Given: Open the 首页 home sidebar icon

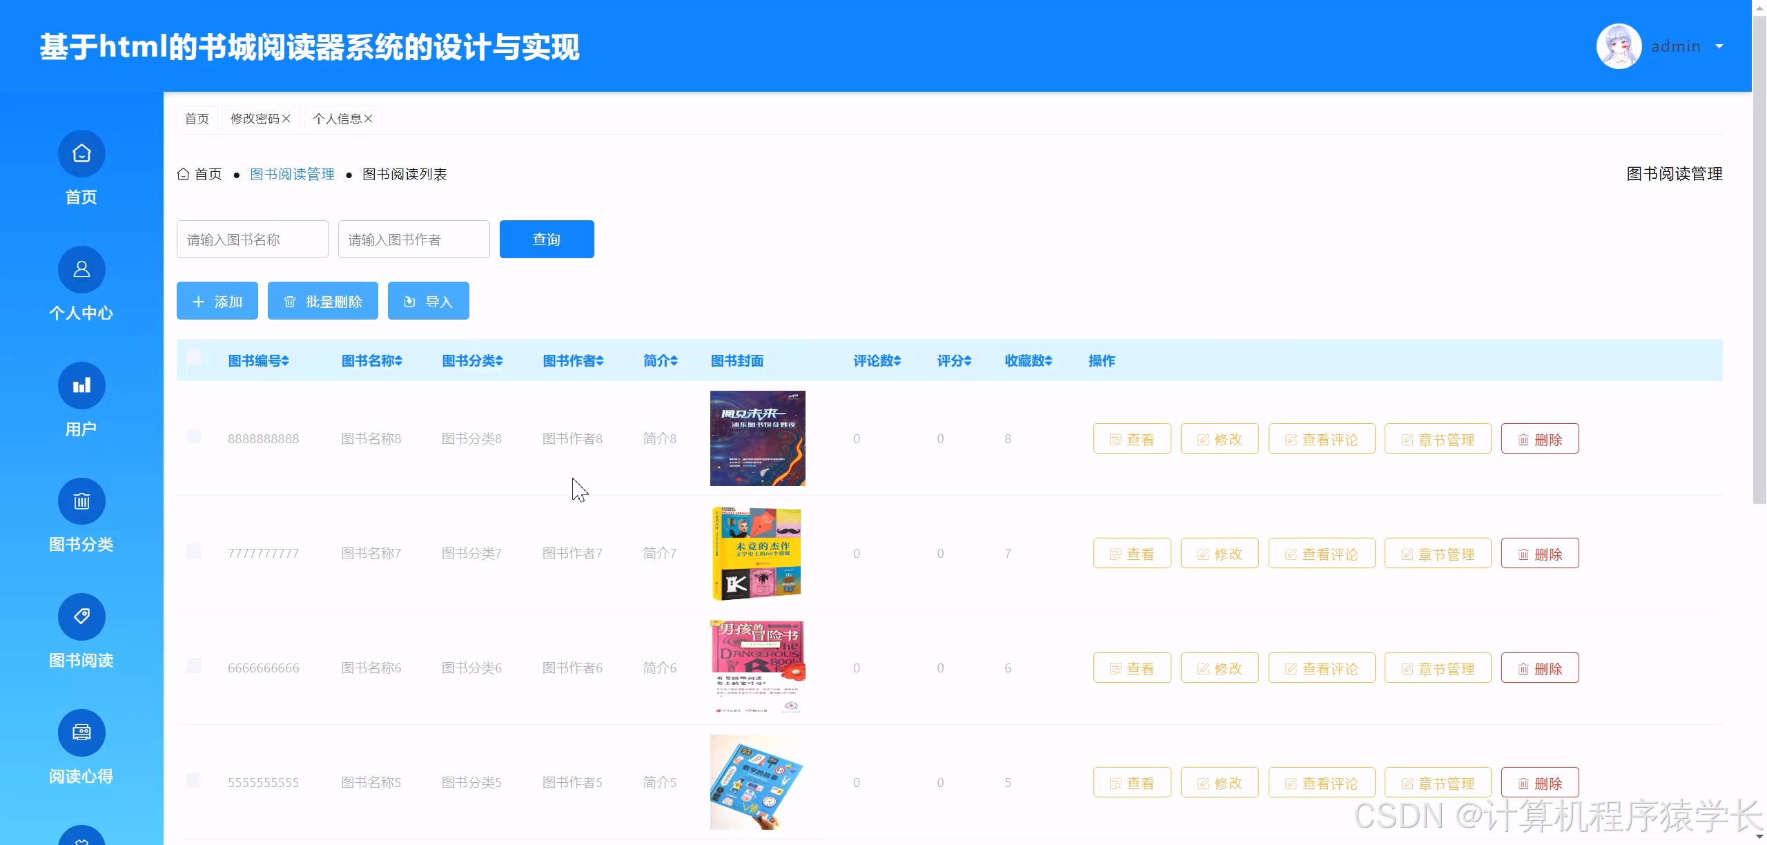Looking at the screenshot, I should [x=81, y=153].
